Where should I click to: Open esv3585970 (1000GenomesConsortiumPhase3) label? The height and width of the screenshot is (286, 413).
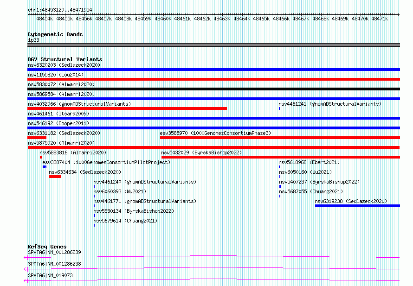(215, 133)
